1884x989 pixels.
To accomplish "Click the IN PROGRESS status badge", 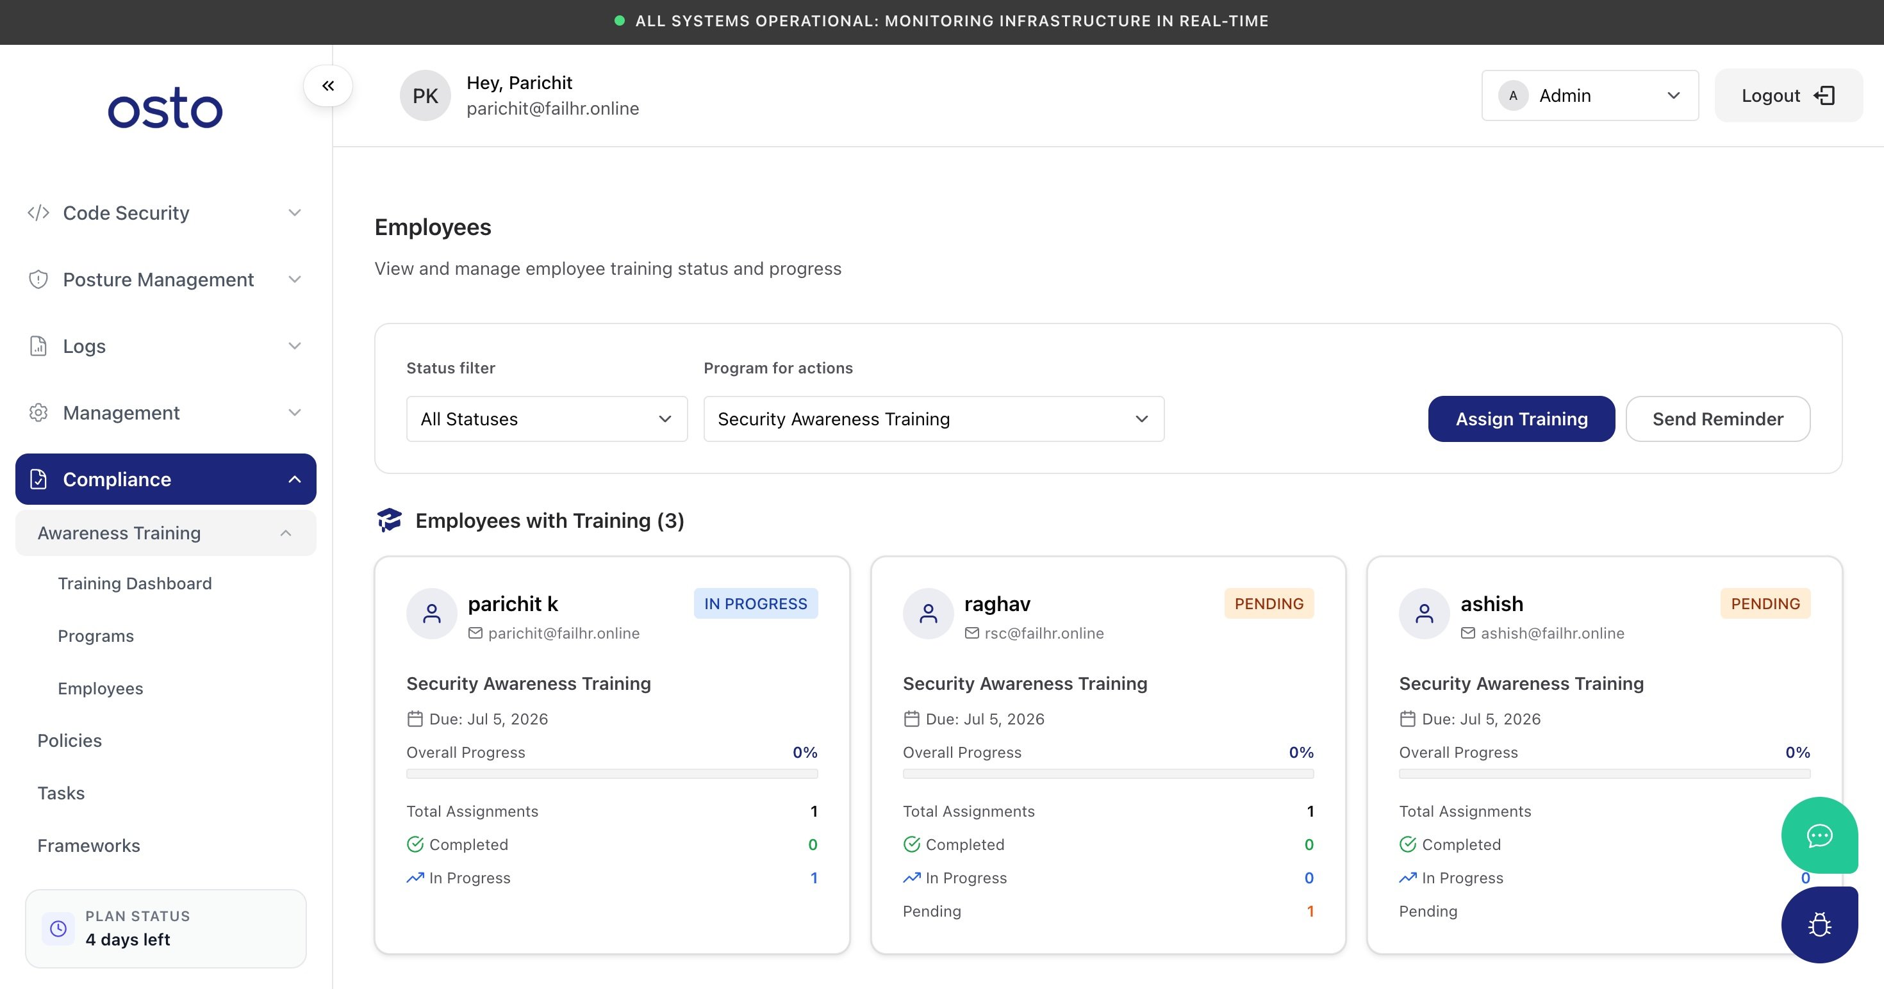I will point(756,604).
